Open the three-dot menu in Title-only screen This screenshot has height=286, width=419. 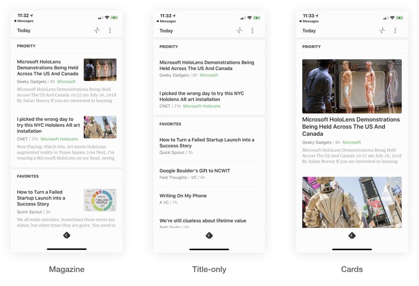[252, 31]
